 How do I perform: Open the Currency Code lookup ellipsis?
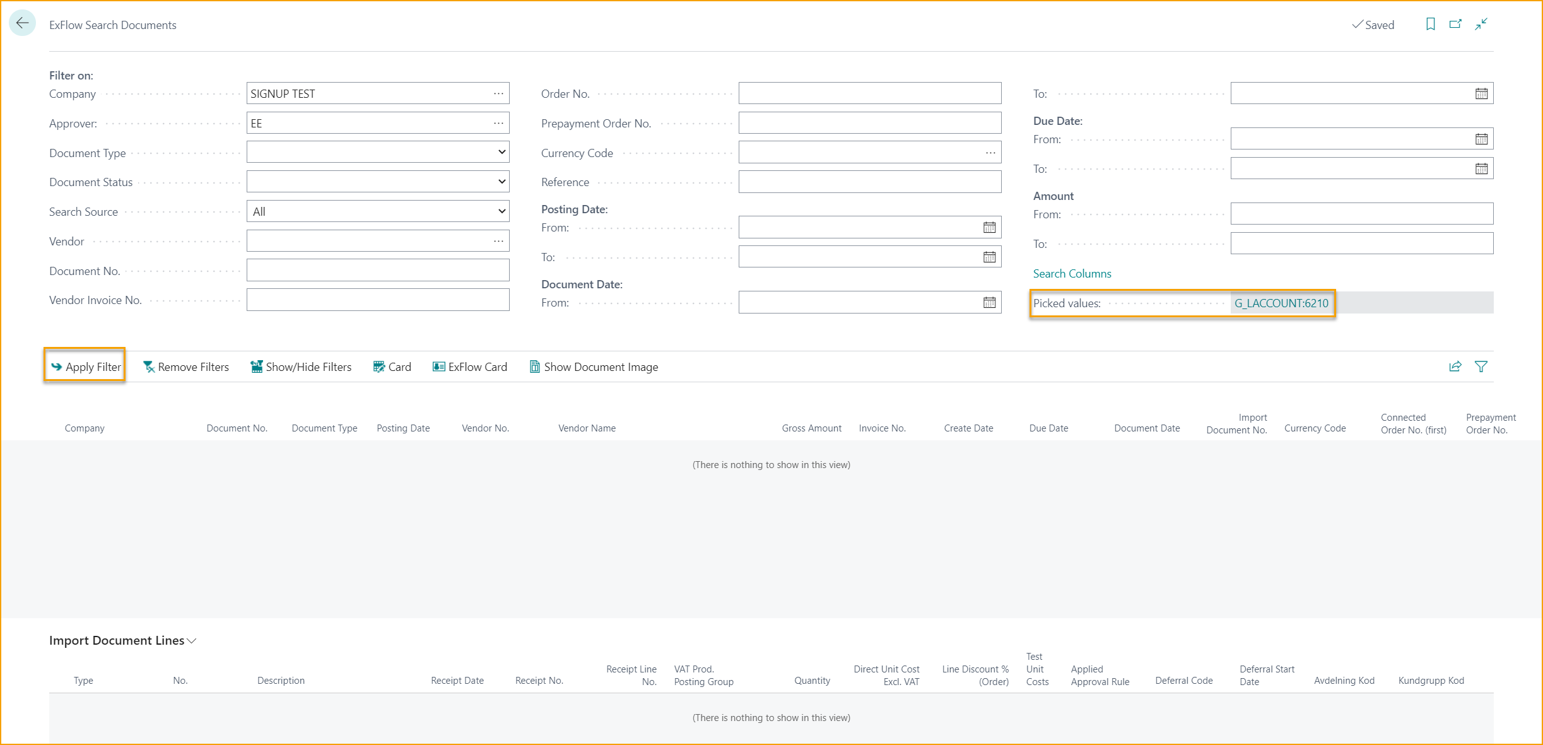[989, 151]
